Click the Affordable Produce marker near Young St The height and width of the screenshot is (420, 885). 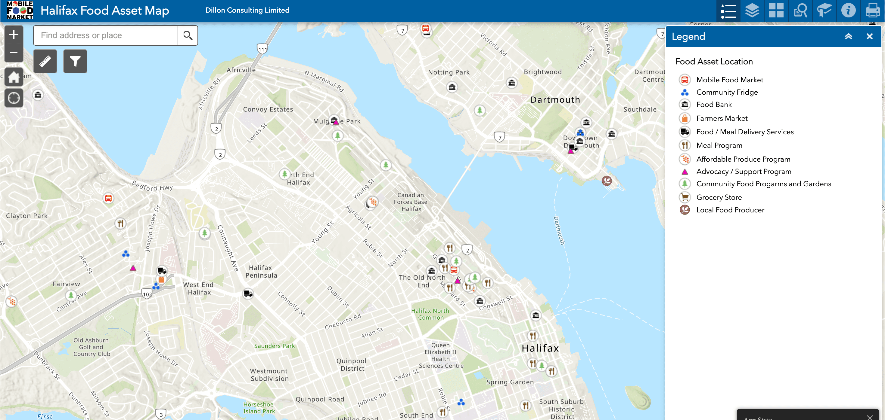tap(372, 202)
